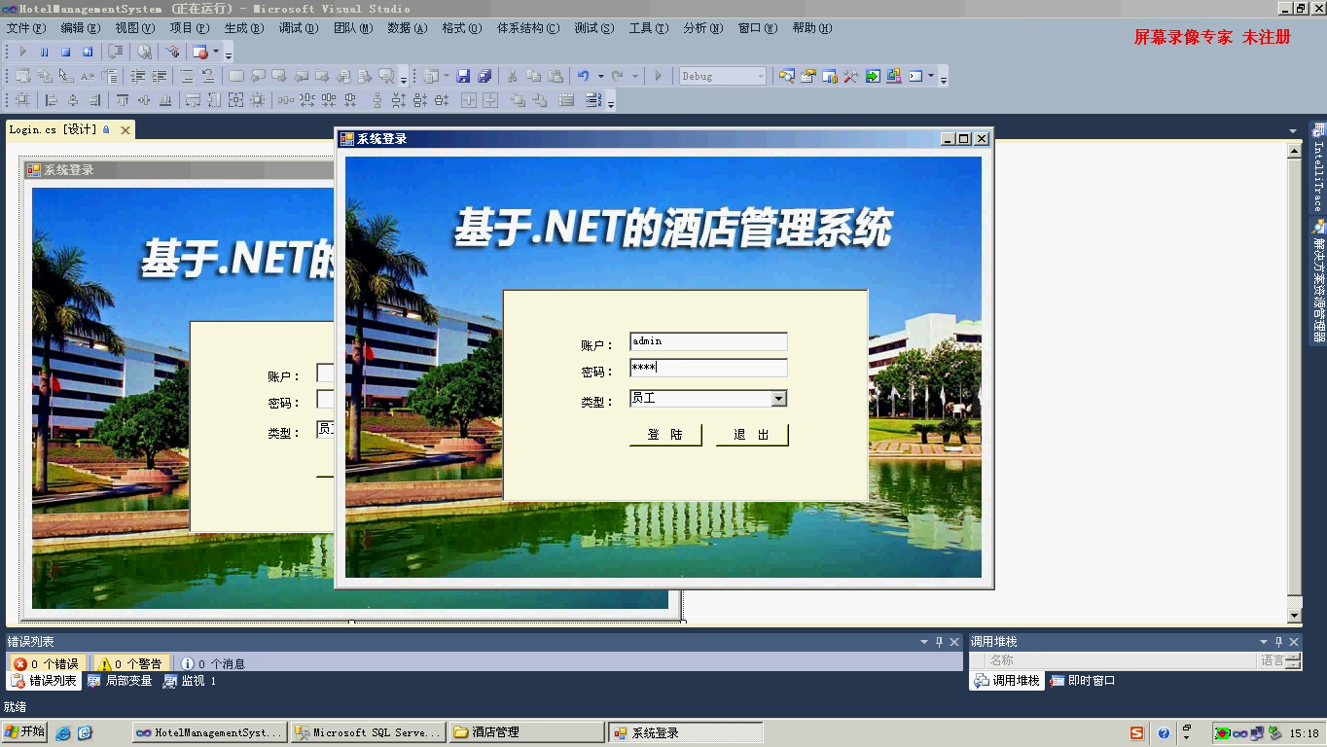The width and height of the screenshot is (1327, 747).
Task: Open the 调试 menu
Action: coord(298,28)
